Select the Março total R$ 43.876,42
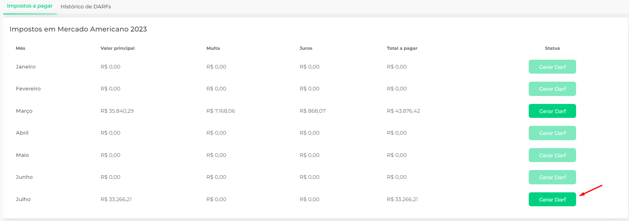The width and height of the screenshot is (629, 221). [x=403, y=111]
